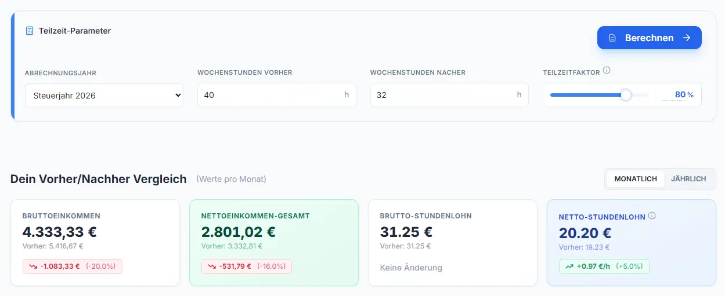The image size is (725, 296).
Task: Open the Abrechnungsjahr dropdown
Action: (104, 96)
